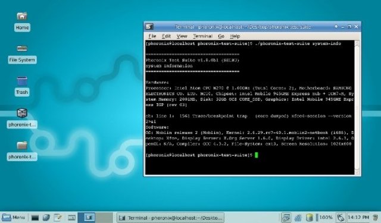Open the Go menu in Terminal
Screen dimensions: 381x223
[x=221, y=36]
